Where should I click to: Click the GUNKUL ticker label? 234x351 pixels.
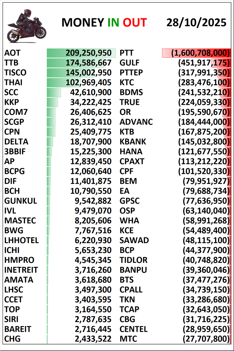click(21, 201)
